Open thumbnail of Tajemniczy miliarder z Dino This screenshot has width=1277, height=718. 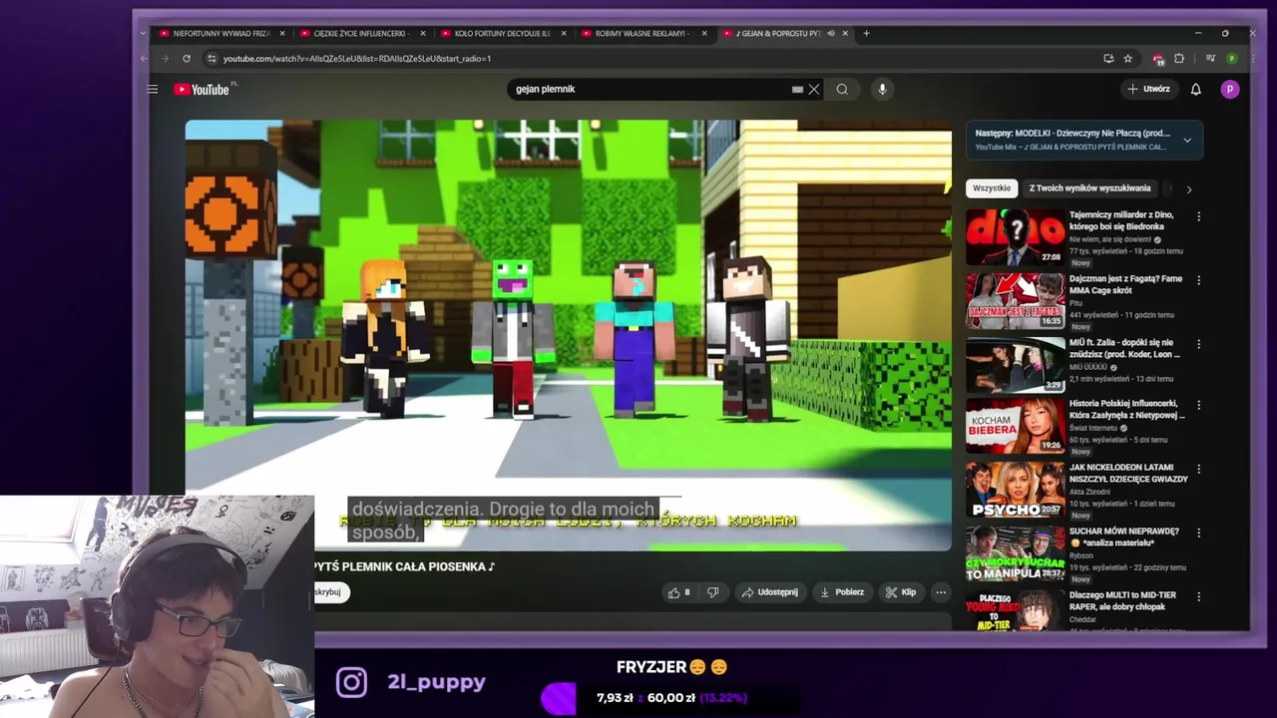(1015, 236)
